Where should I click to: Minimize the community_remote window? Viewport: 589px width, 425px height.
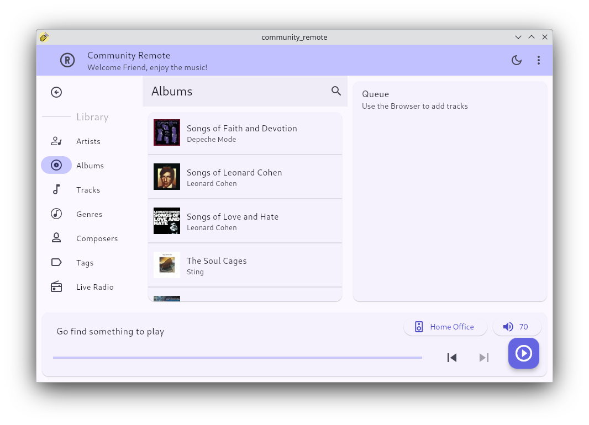(x=518, y=37)
